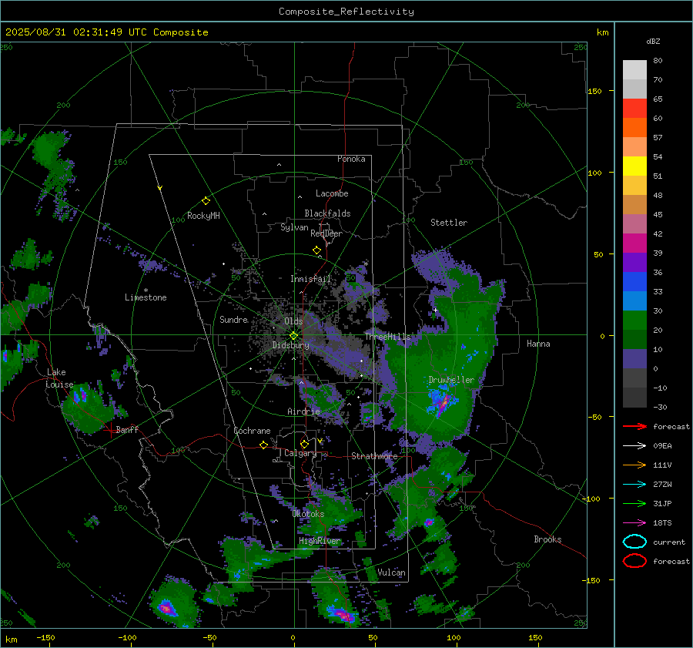Click the red forecast arrow in legend
The width and height of the screenshot is (693, 648).
[634, 426]
